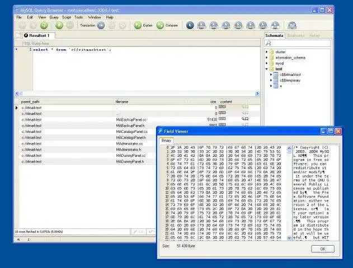Open the Tools menu
The width and height of the screenshot is (353, 268).
[x=78, y=17]
